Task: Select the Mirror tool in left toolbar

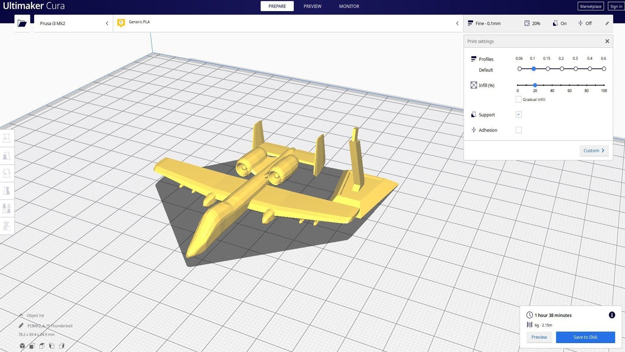Action: (7, 191)
